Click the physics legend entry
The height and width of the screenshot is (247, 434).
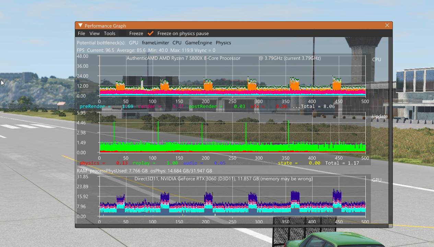click(103, 163)
